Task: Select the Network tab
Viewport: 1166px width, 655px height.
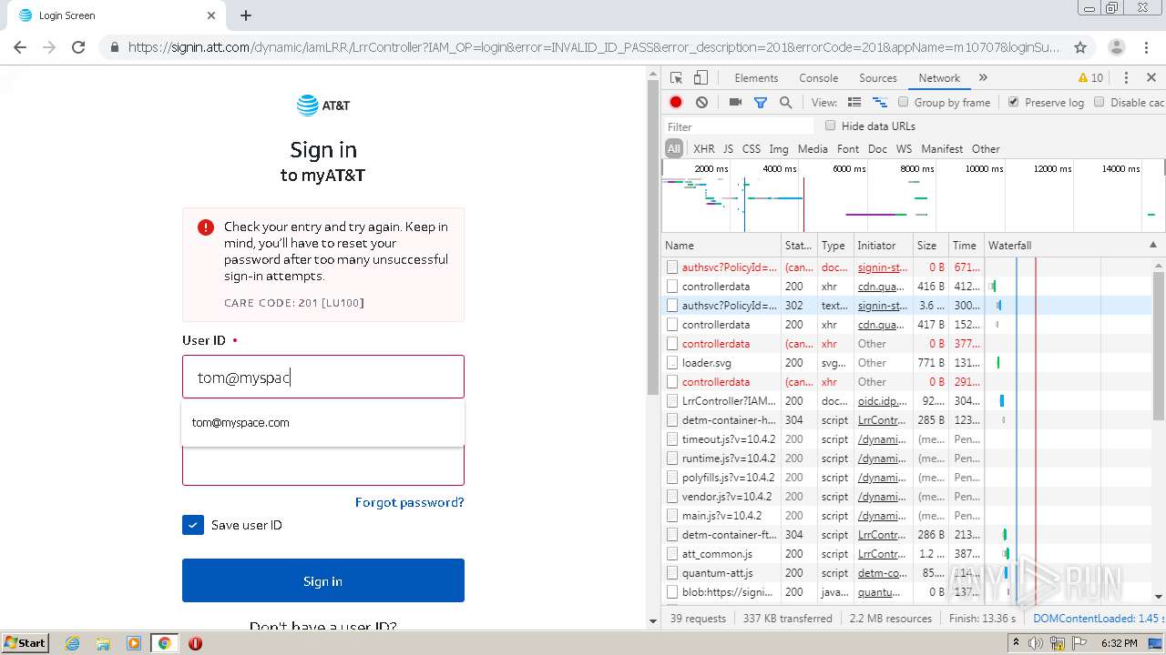Action: pyautogui.click(x=939, y=78)
